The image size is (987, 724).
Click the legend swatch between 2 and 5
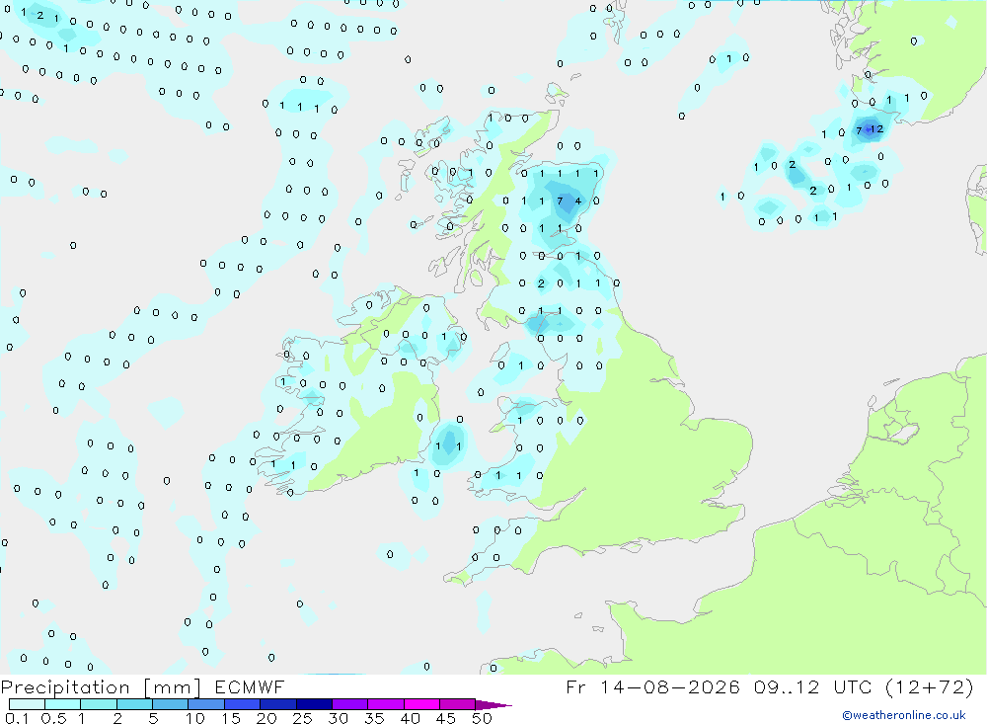click(134, 704)
